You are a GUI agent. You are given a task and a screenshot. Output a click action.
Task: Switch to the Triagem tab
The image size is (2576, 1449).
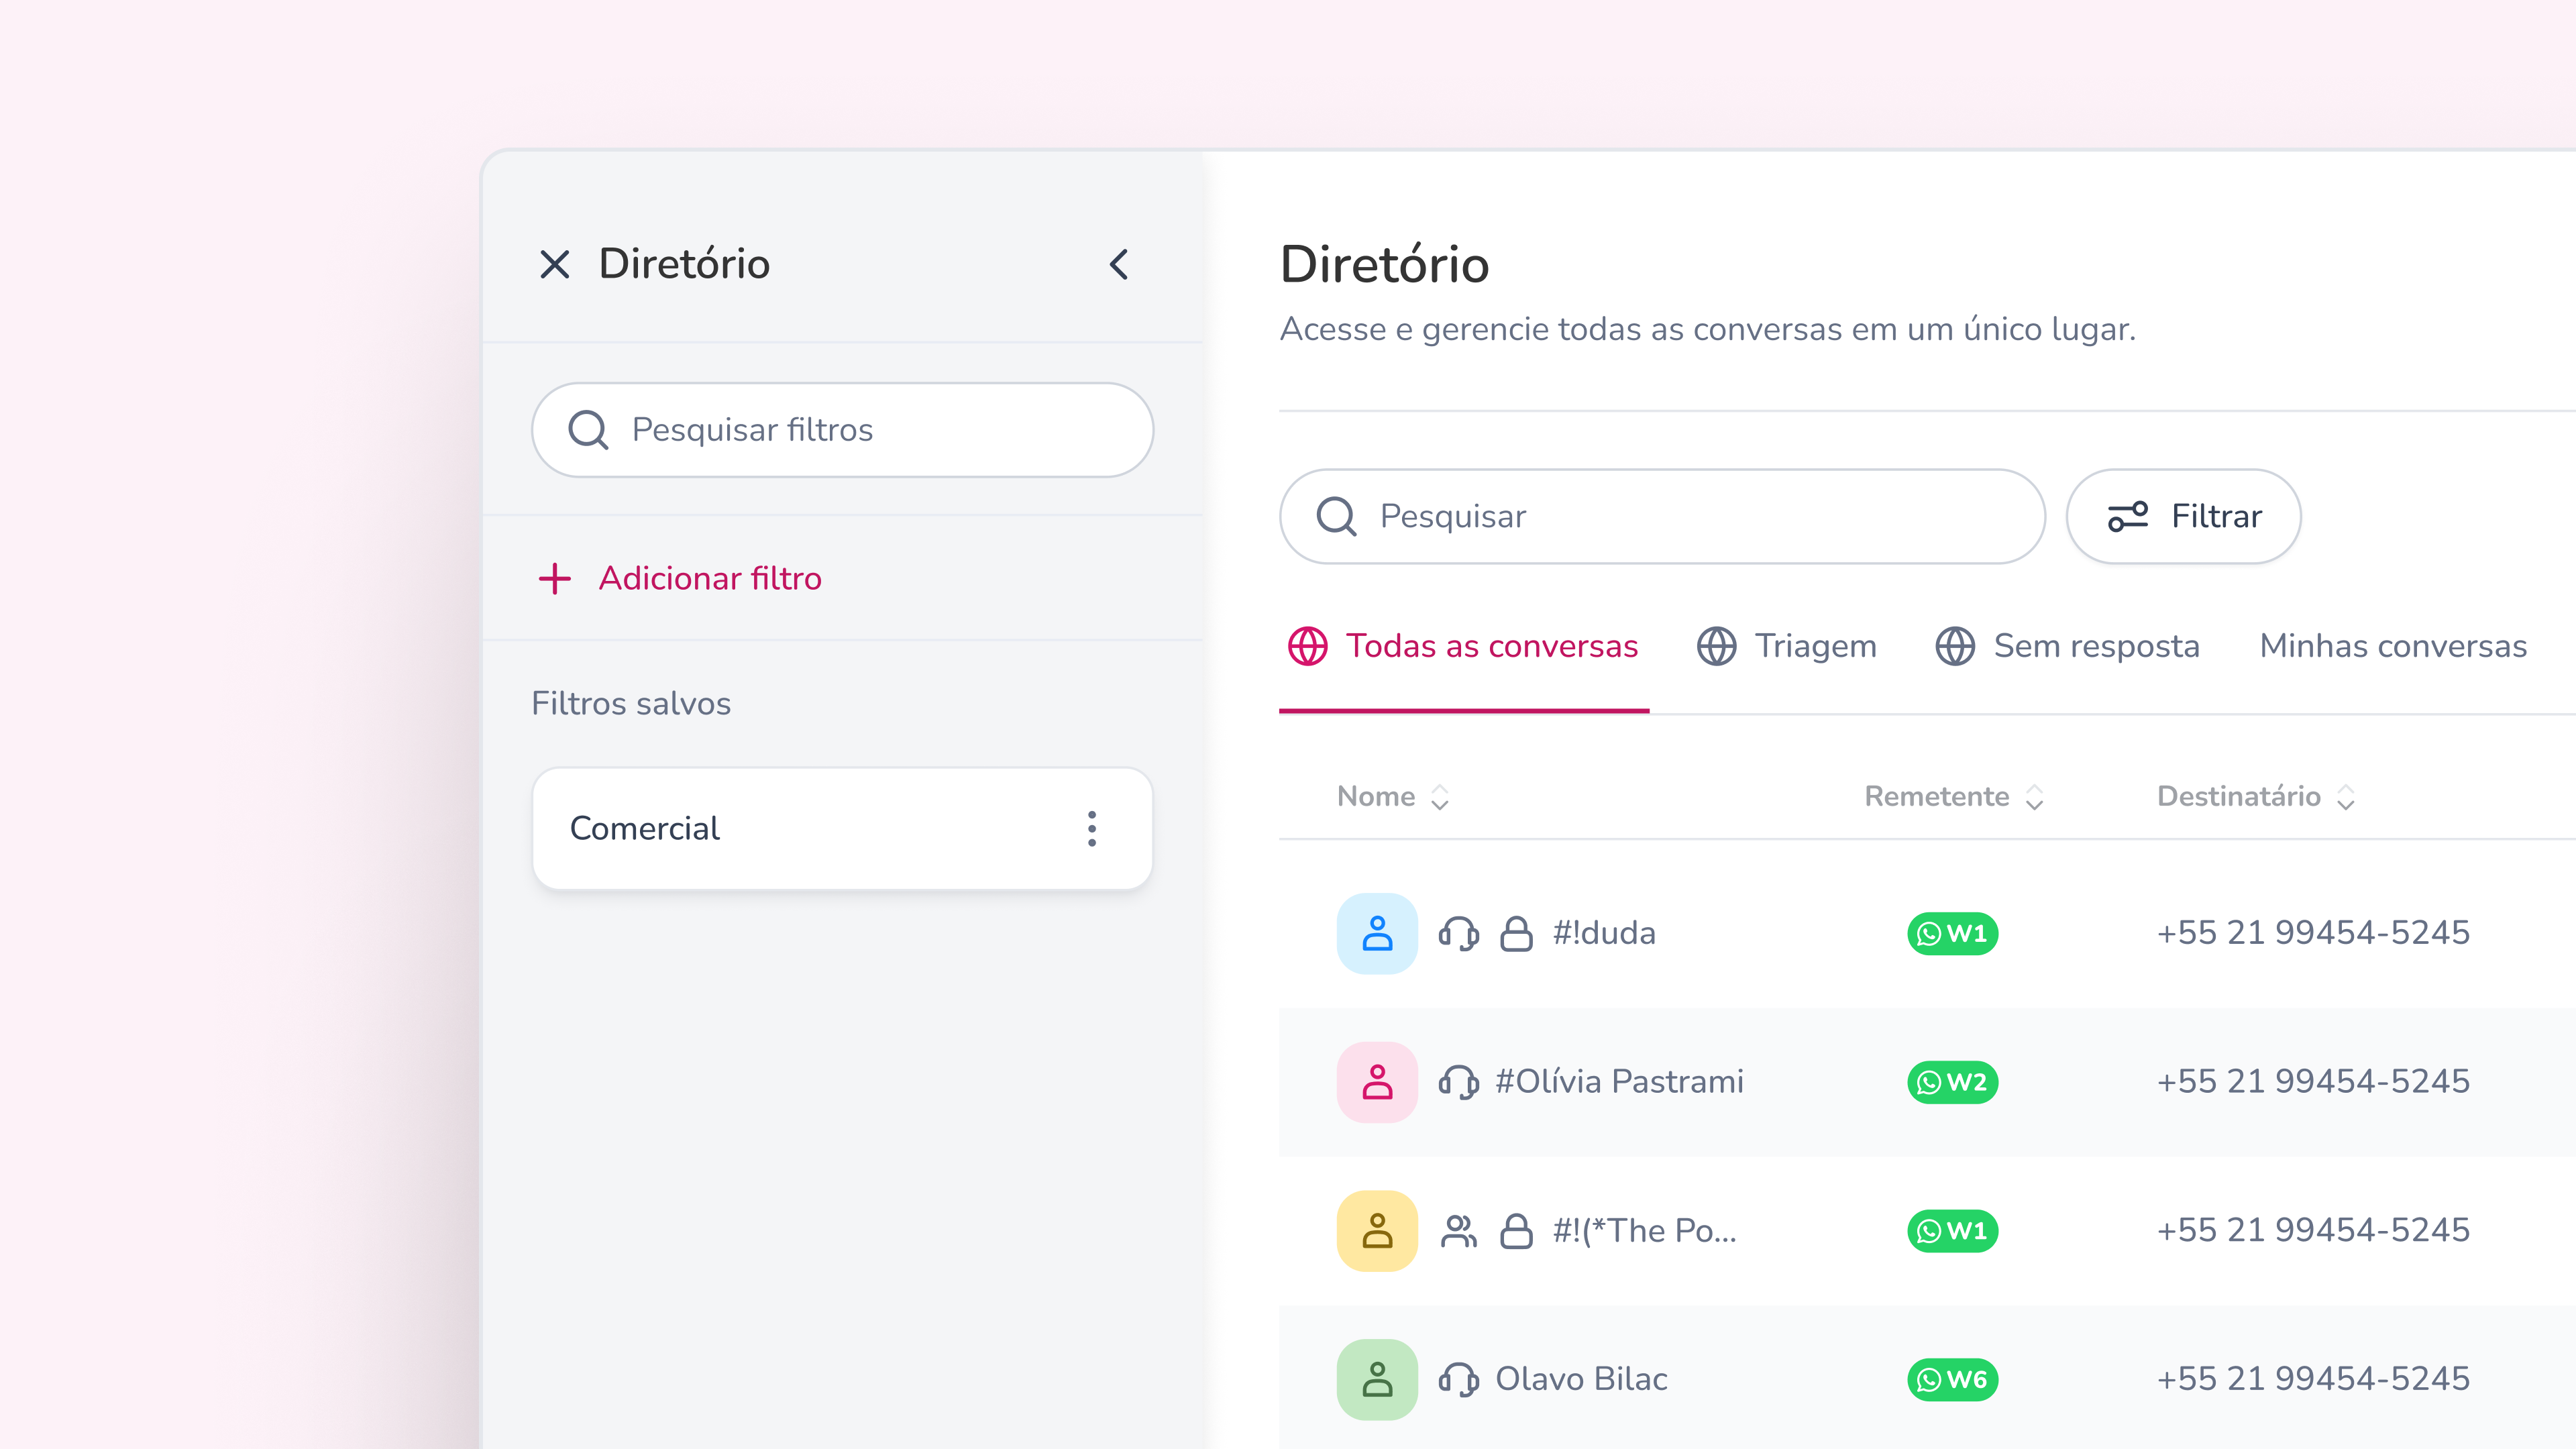[1786, 646]
